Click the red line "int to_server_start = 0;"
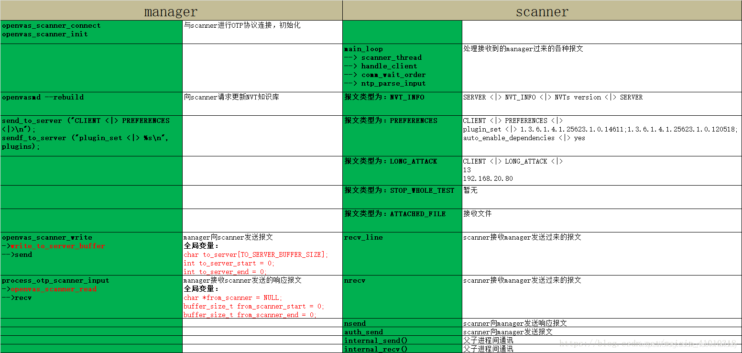This screenshot has width=742, height=353. pyautogui.click(x=229, y=263)
